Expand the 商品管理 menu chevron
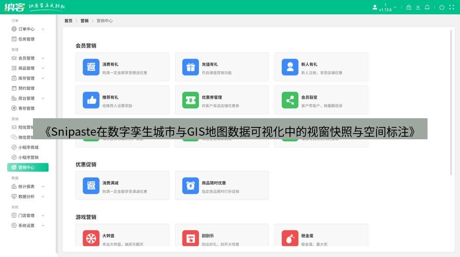 (43, 68)
